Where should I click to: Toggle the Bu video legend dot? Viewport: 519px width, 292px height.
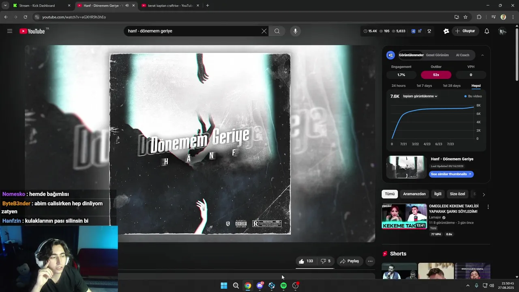(465, 97)
